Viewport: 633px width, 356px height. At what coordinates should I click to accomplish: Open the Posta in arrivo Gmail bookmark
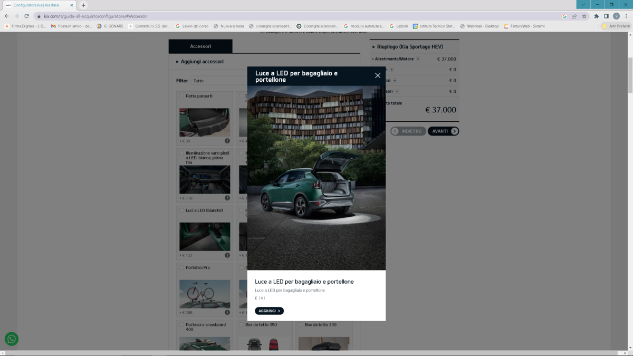tap(72, 26)
